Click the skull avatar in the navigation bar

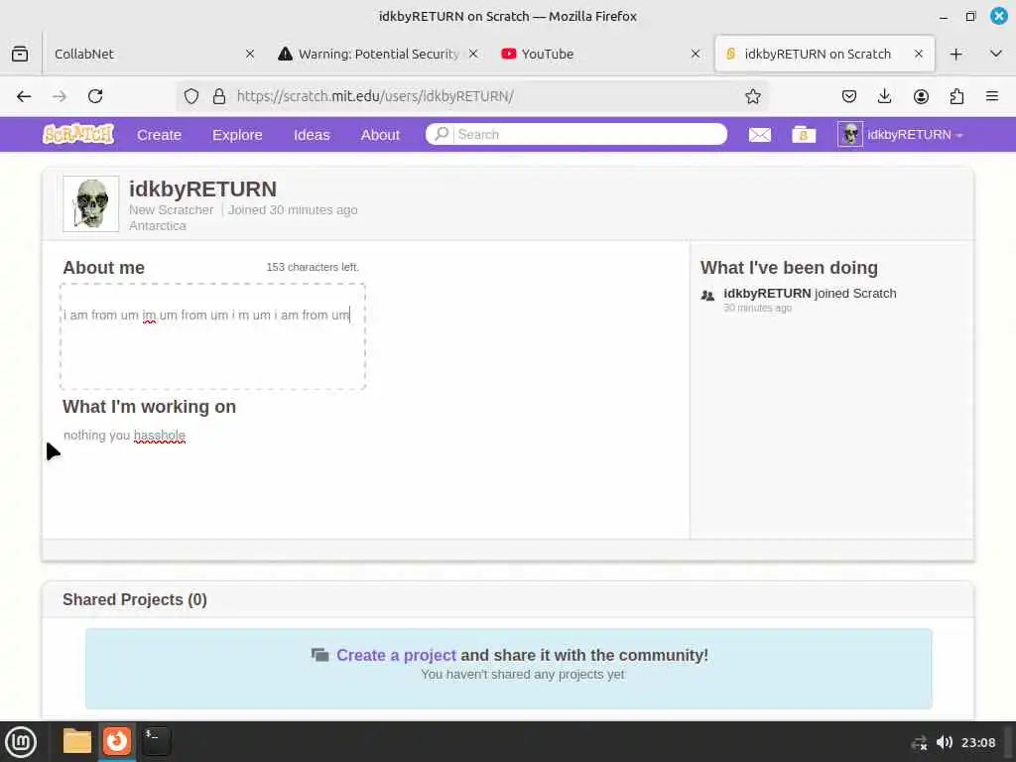(x=850, y=134)
